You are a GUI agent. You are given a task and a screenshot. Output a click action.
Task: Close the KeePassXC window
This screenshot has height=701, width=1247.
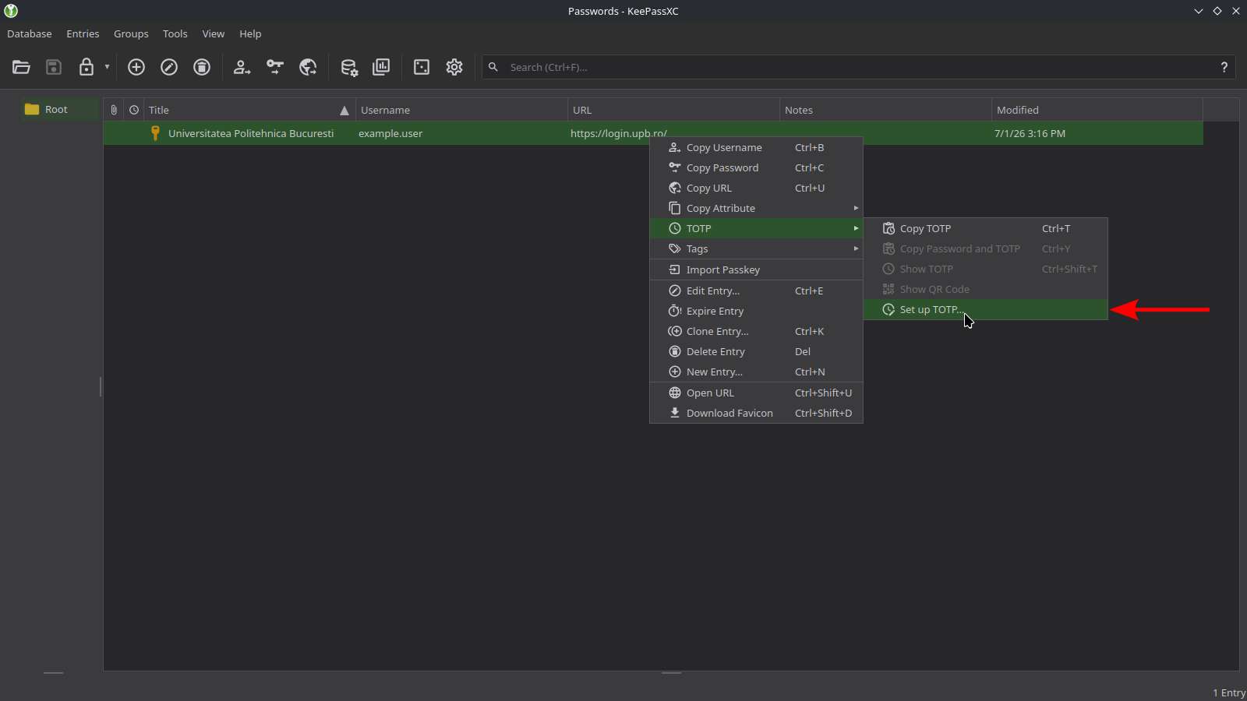1236,11
